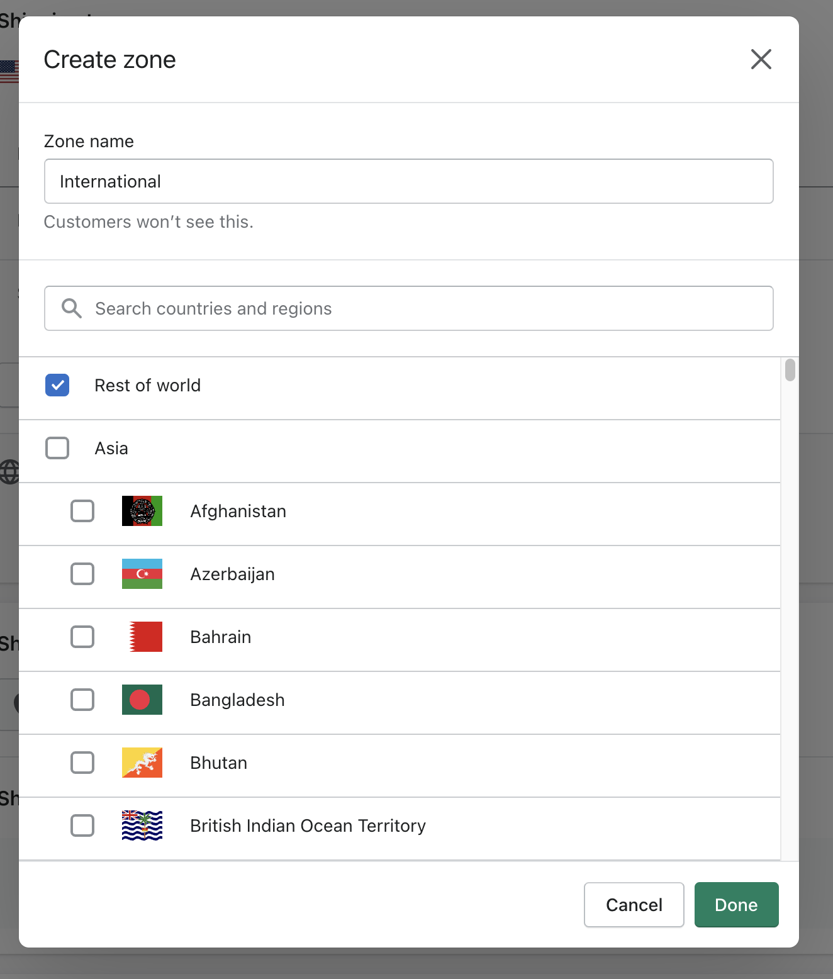Click the Bhutan flag icon
Screen dimensions: 833x979
pyautogui.click(x=142, y=763)
